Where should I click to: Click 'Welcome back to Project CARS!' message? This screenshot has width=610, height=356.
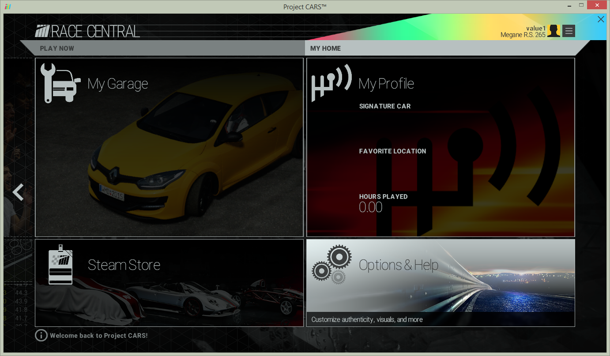click(x=99, y=335)
